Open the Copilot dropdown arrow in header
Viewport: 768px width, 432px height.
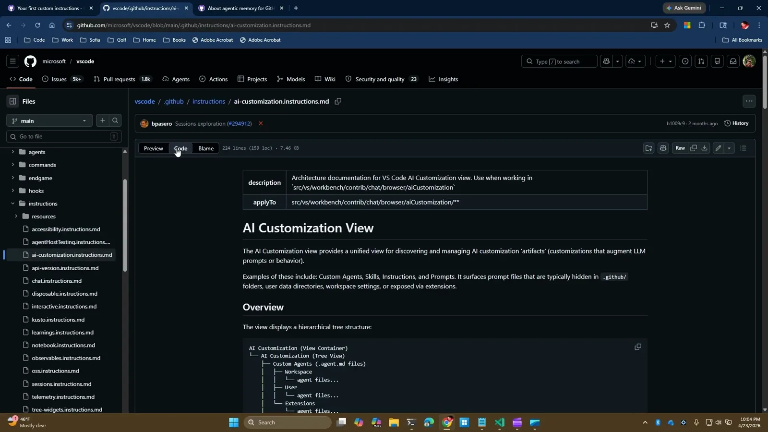point(618,61)
